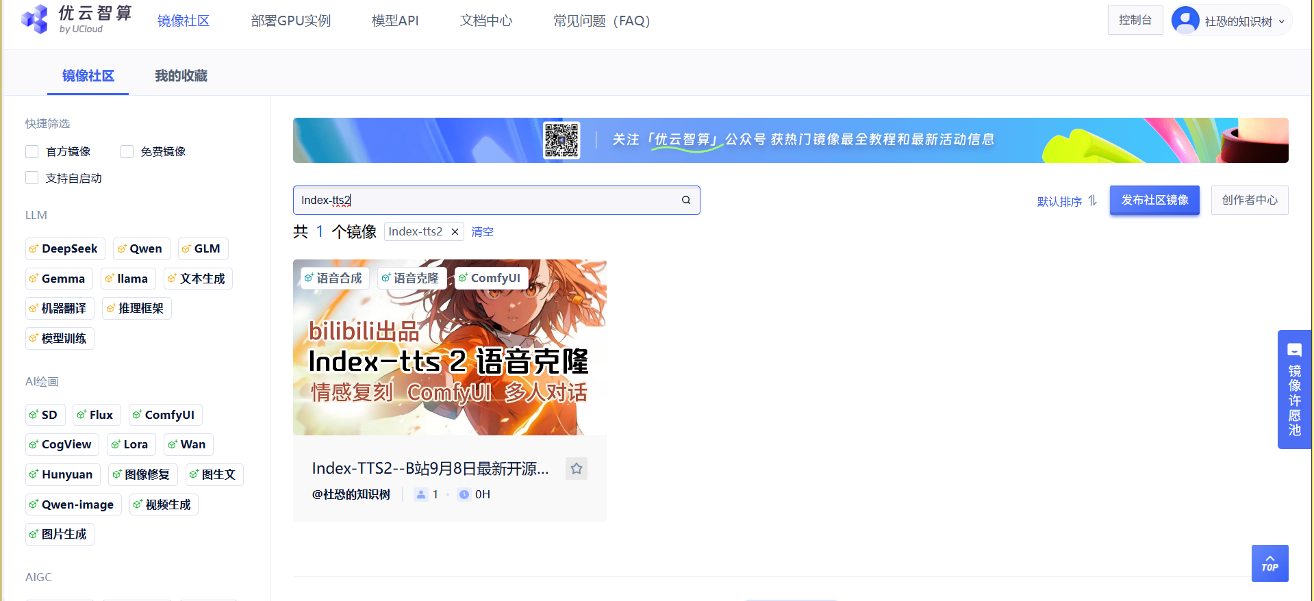Switch to the 我的收藏 tab
Screen dimensions: 1314x601
(x=181, y=75)
